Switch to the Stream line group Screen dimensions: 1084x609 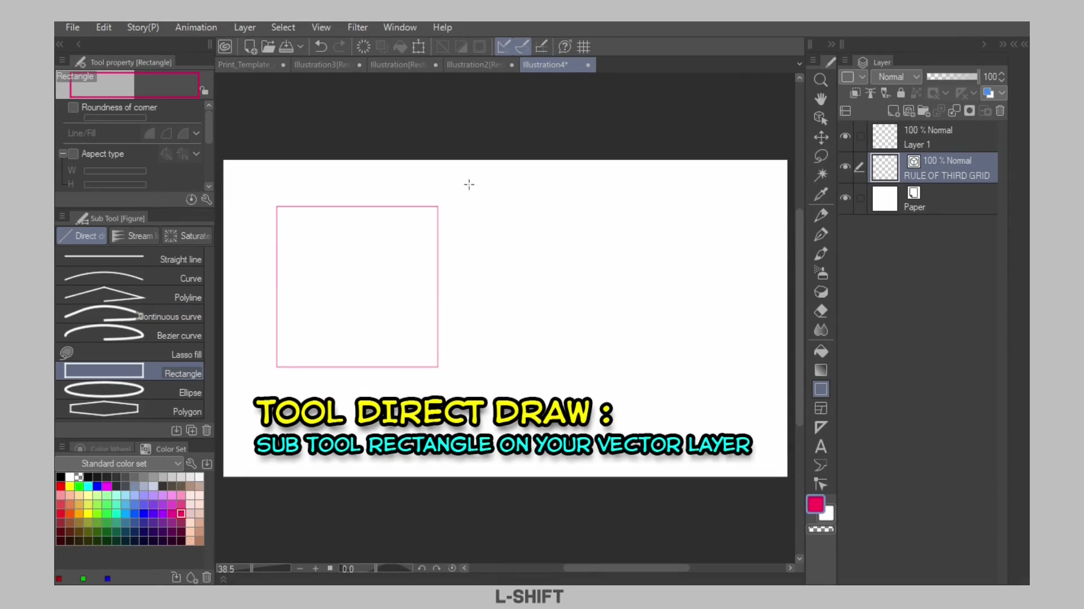tap(135, 236)
